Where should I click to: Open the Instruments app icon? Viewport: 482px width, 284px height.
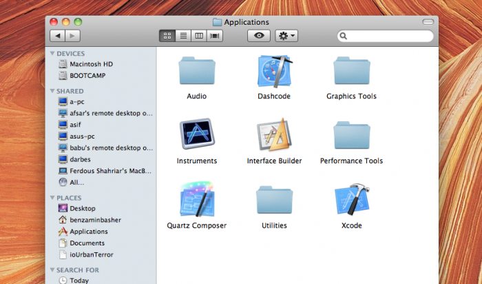(x=196, y=135)
